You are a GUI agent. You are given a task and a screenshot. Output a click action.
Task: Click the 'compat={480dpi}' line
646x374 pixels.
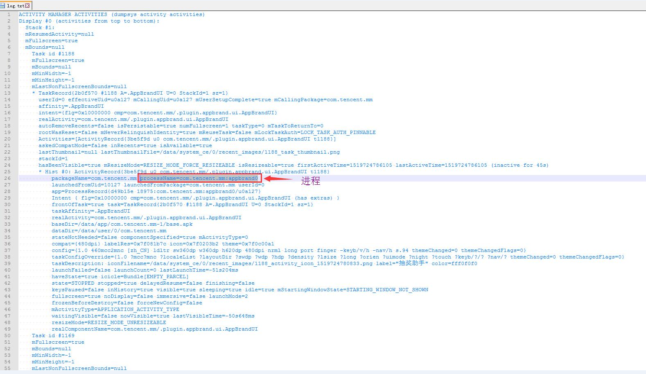coord(163,244)
